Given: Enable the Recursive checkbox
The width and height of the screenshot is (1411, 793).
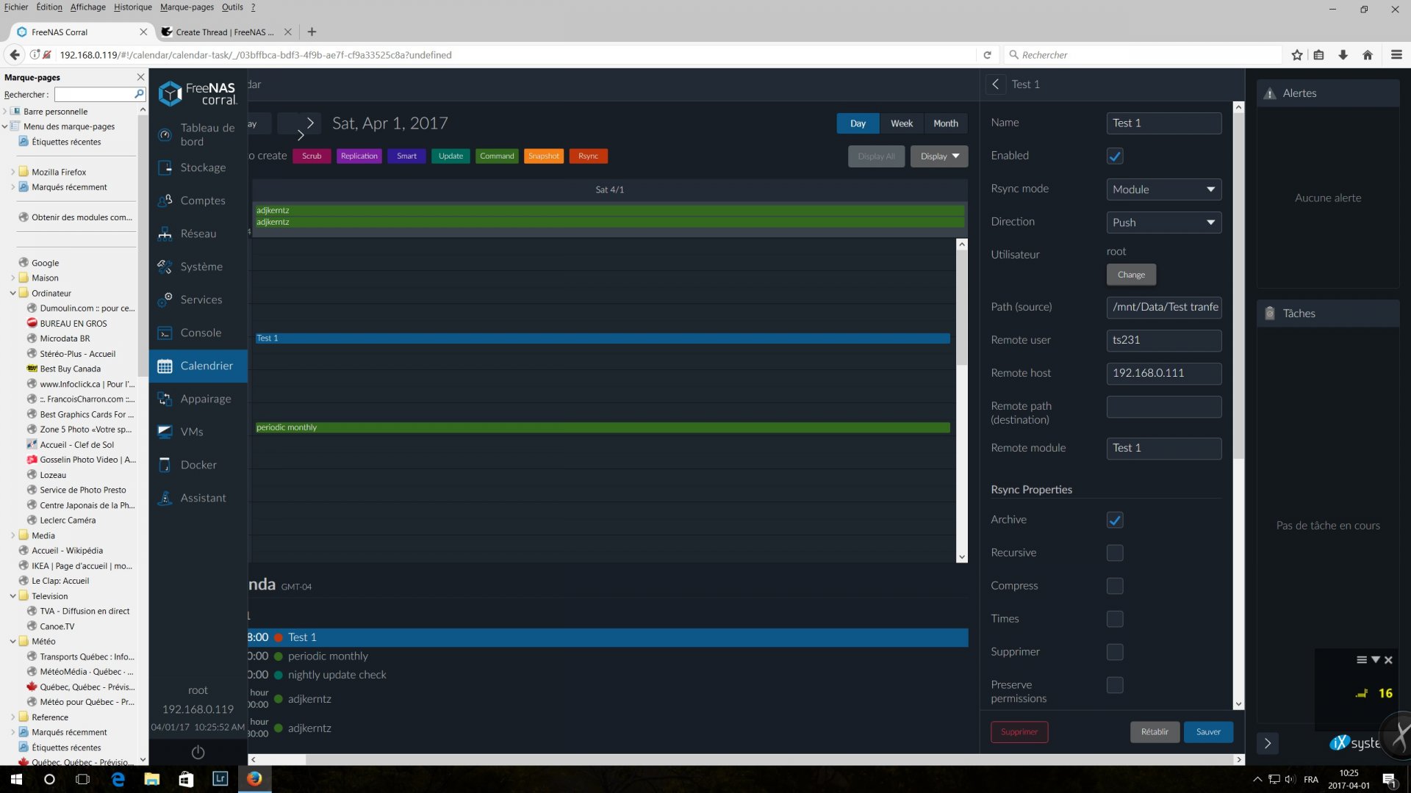Looking at the screenshot, I should [1115, 553].
